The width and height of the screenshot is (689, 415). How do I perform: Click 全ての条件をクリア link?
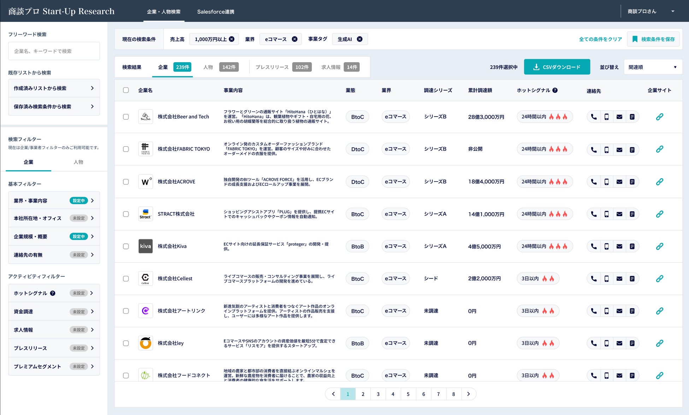600,39
